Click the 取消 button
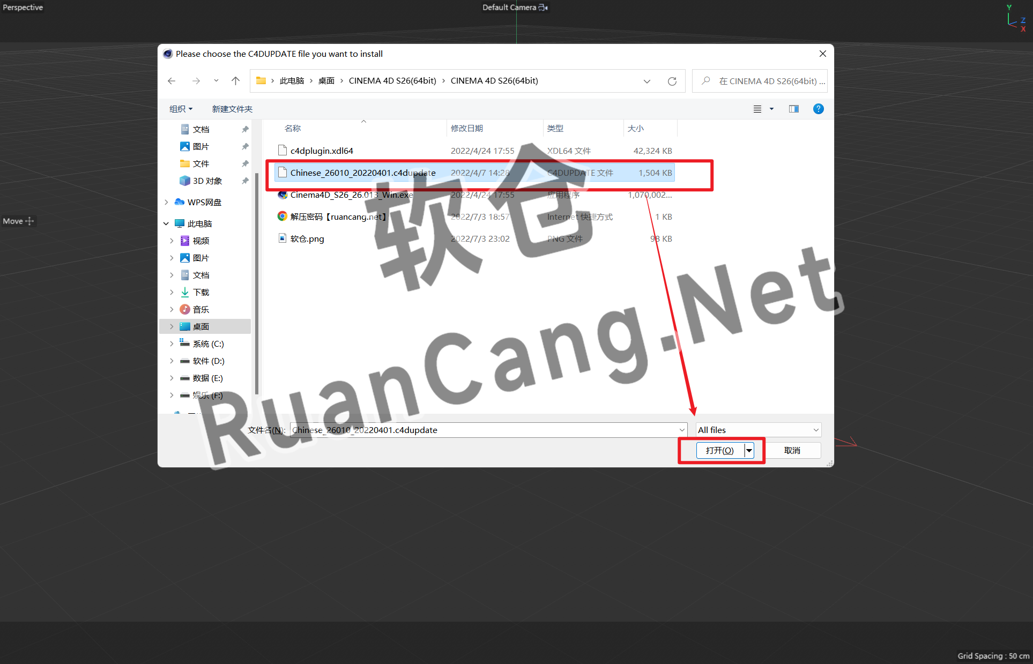The image size is (1033, 664). point(792,451)
